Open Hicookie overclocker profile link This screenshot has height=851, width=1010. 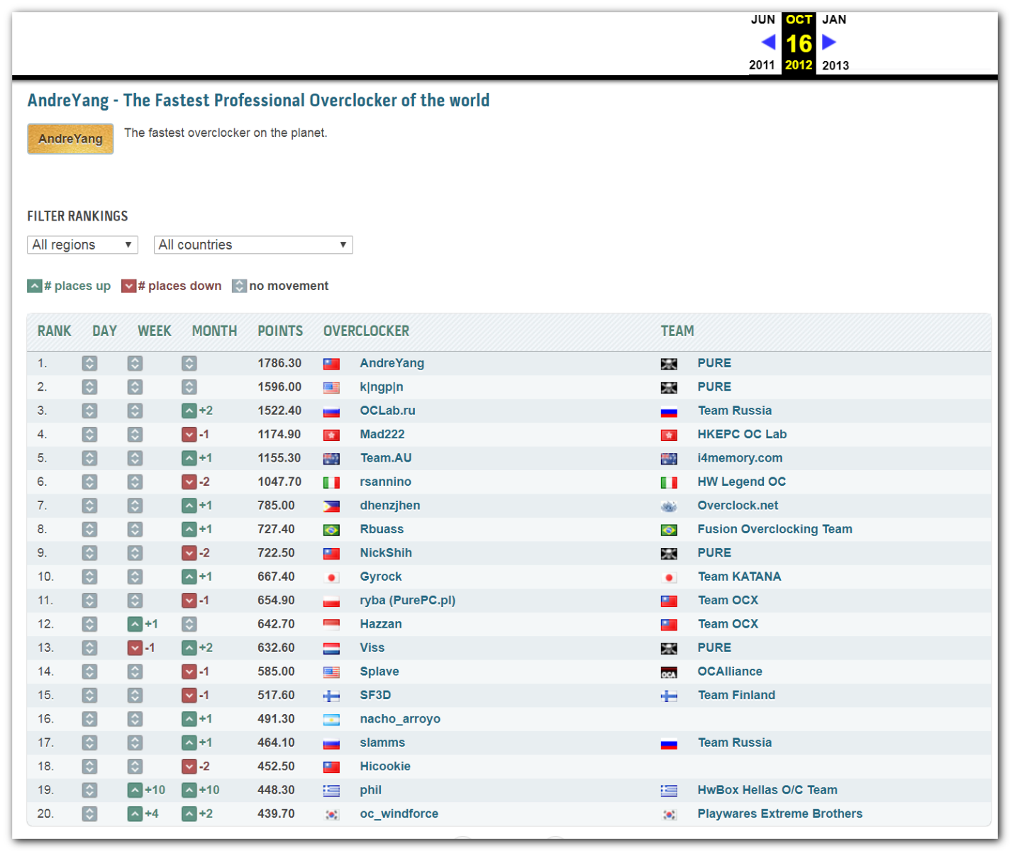(x=385, y=766)
